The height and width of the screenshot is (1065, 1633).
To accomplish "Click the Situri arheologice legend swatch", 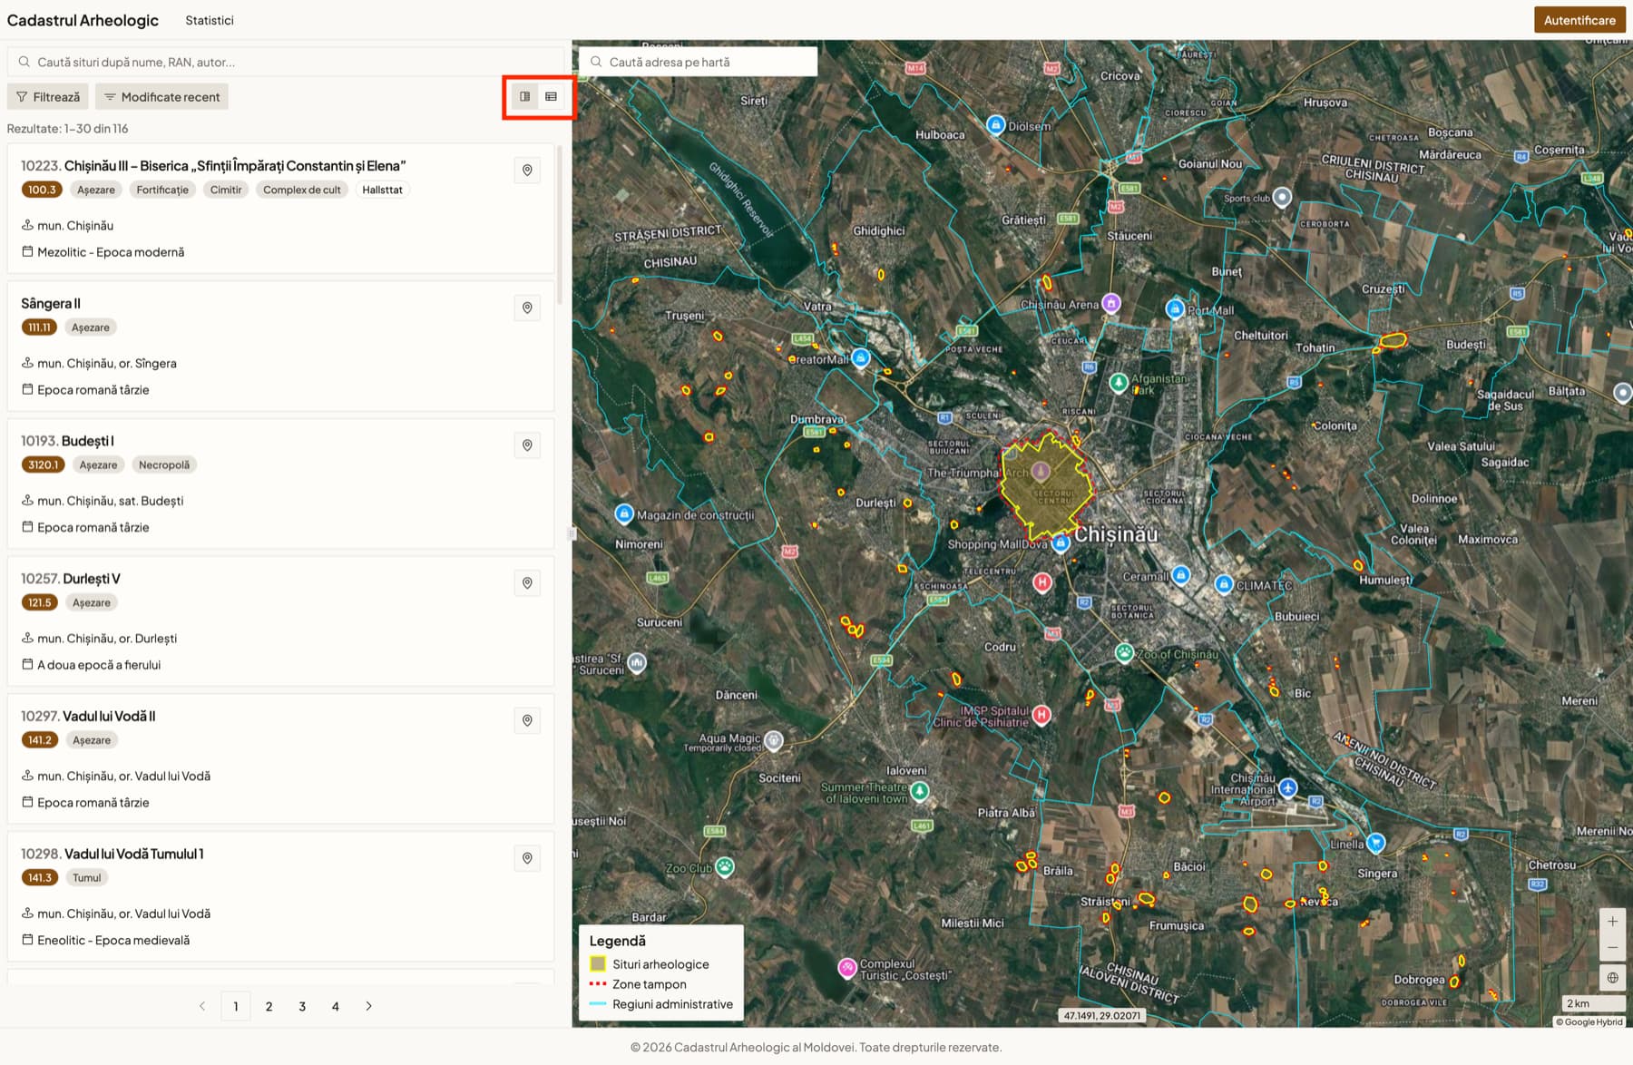I will 598,963.
